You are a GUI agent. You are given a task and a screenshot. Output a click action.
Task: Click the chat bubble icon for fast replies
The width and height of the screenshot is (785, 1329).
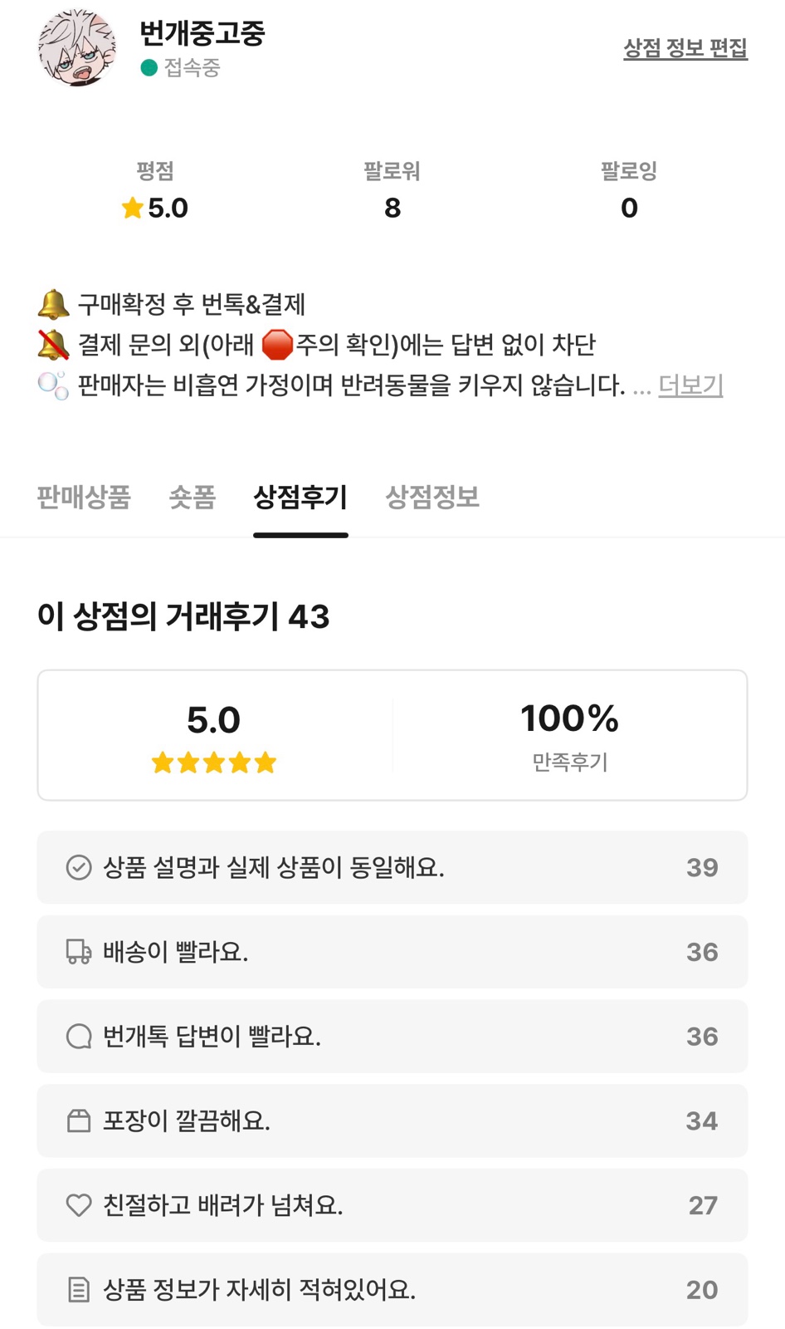[79, 1037]
